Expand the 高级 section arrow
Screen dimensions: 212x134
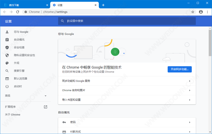click(x=46, y=96)
